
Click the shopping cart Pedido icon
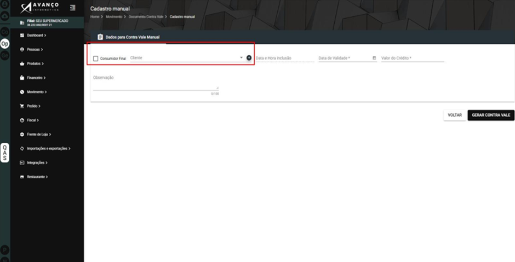click(x=22, y=106)
